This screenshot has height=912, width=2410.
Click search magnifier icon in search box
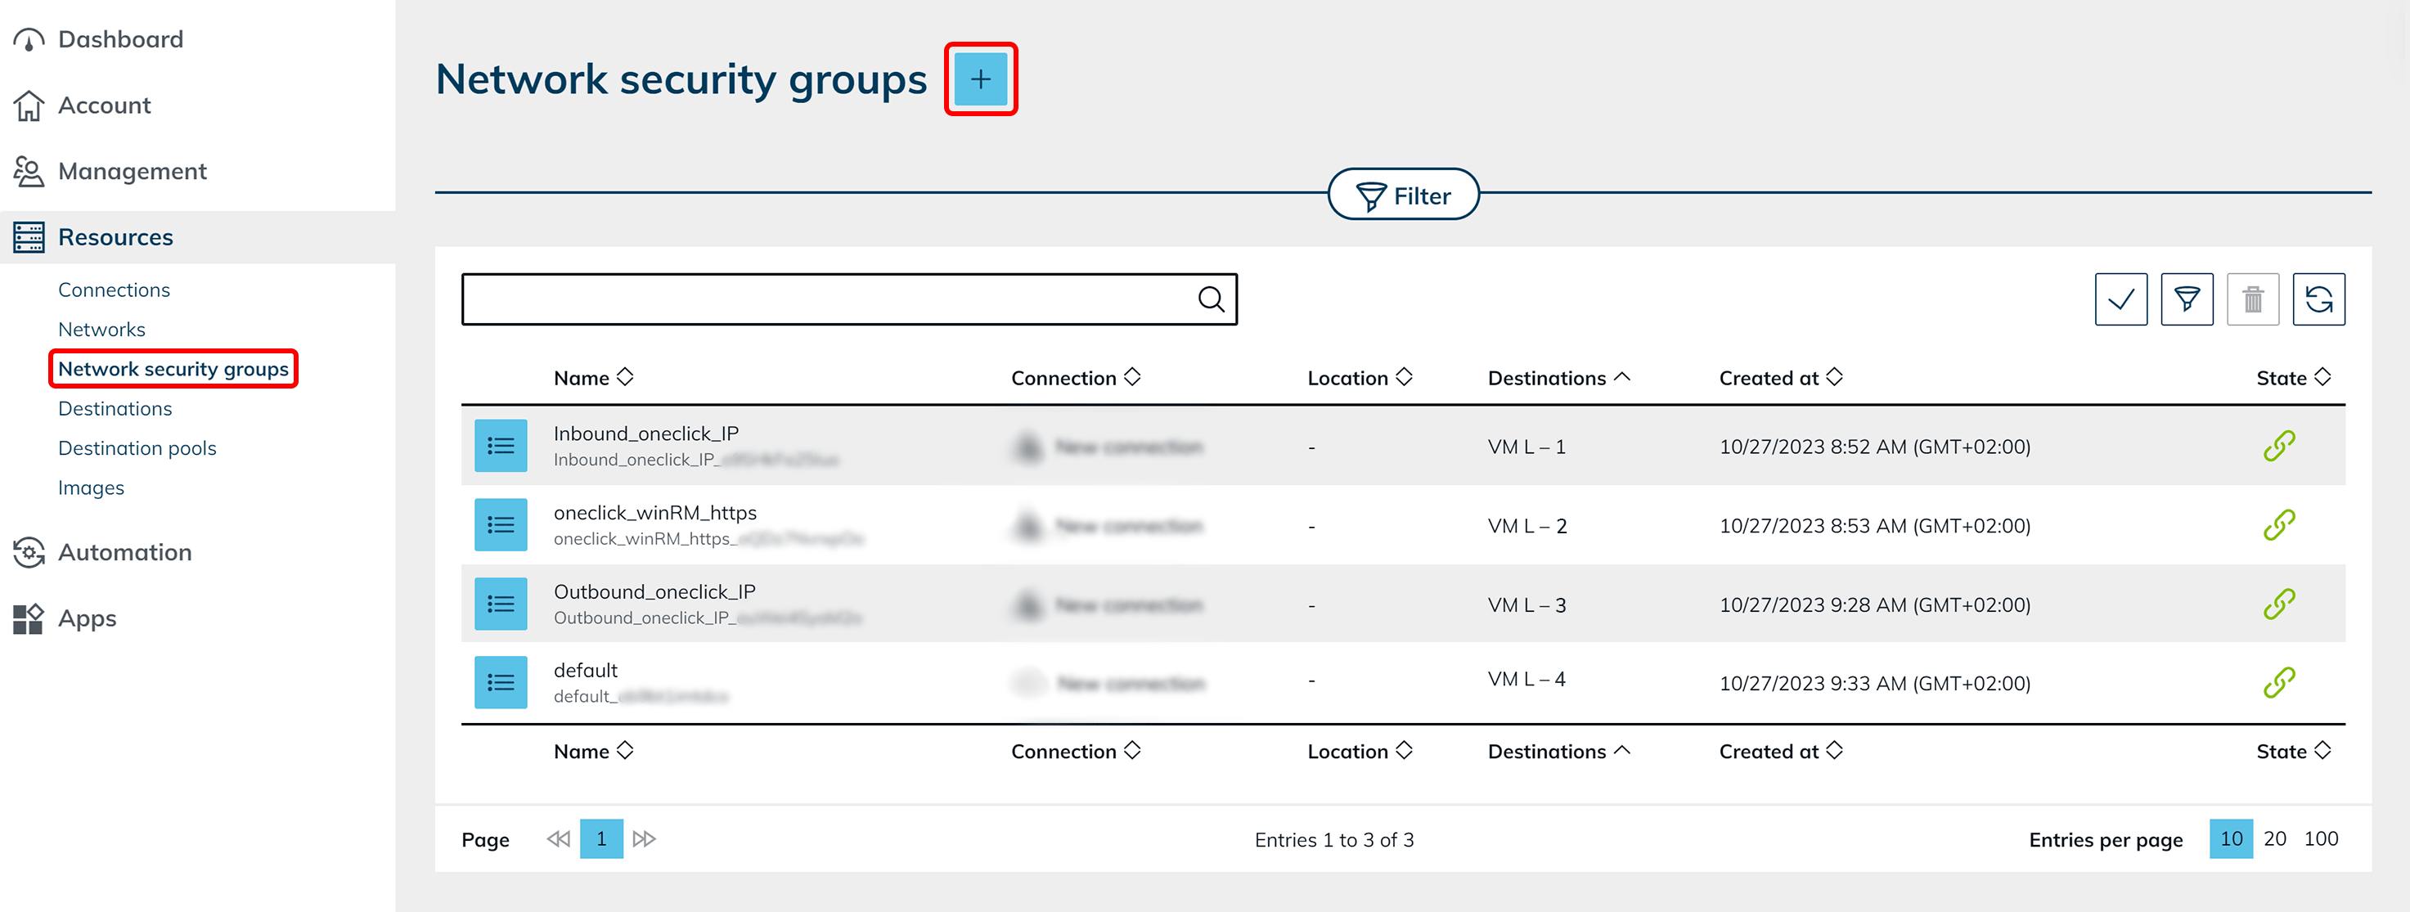click(x=1211, y=299)
